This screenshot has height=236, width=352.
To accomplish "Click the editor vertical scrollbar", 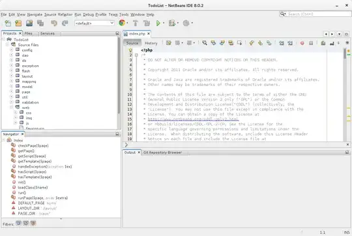I will coord(345,54).
